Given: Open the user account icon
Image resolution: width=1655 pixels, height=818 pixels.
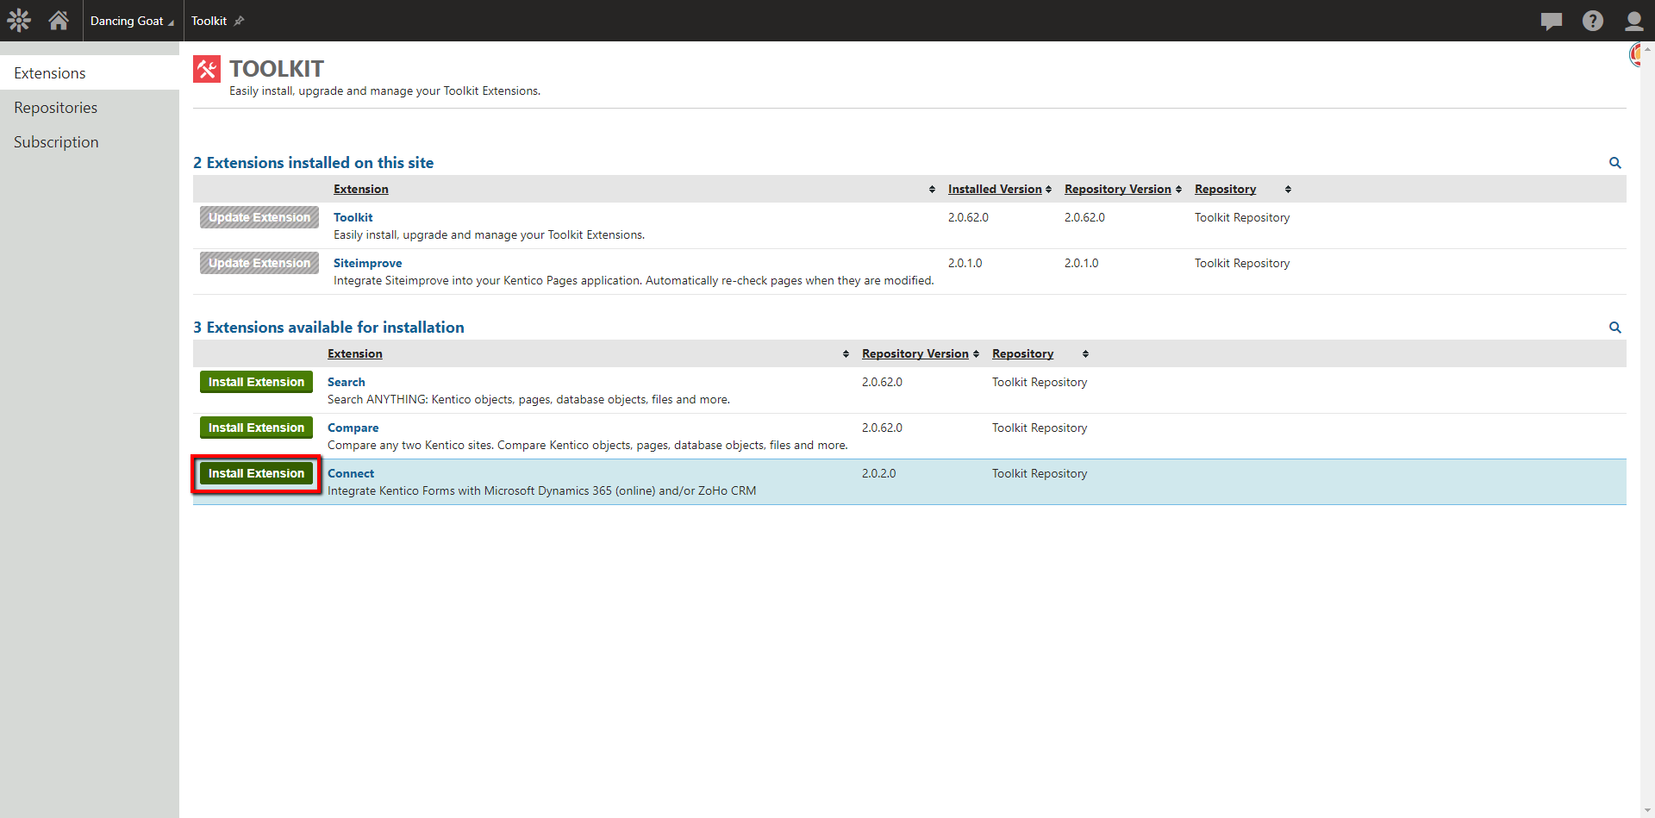Looking at the screenshot, I should tap(1633, 21).
